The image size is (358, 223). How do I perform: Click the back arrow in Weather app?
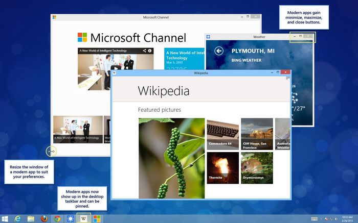click(x=219, y=51)
